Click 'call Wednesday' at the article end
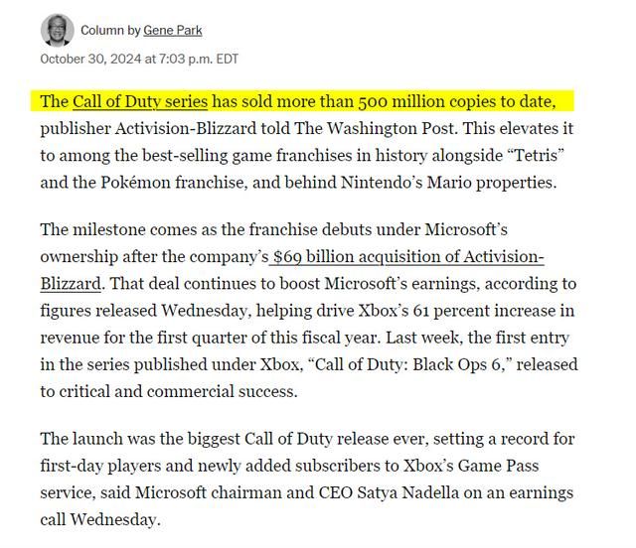 pyautogui.click(x=100, y=519)
